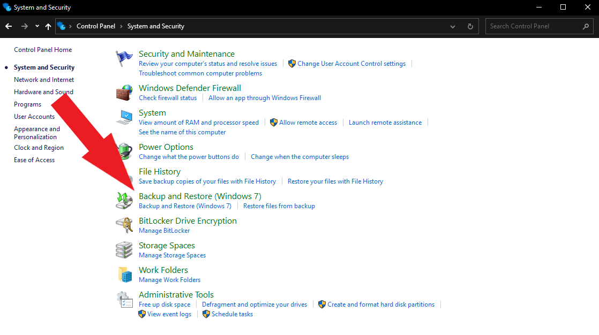Click the Security and Maintenance flag icon
Screen dimensions: 599x335
coord(124,59)
